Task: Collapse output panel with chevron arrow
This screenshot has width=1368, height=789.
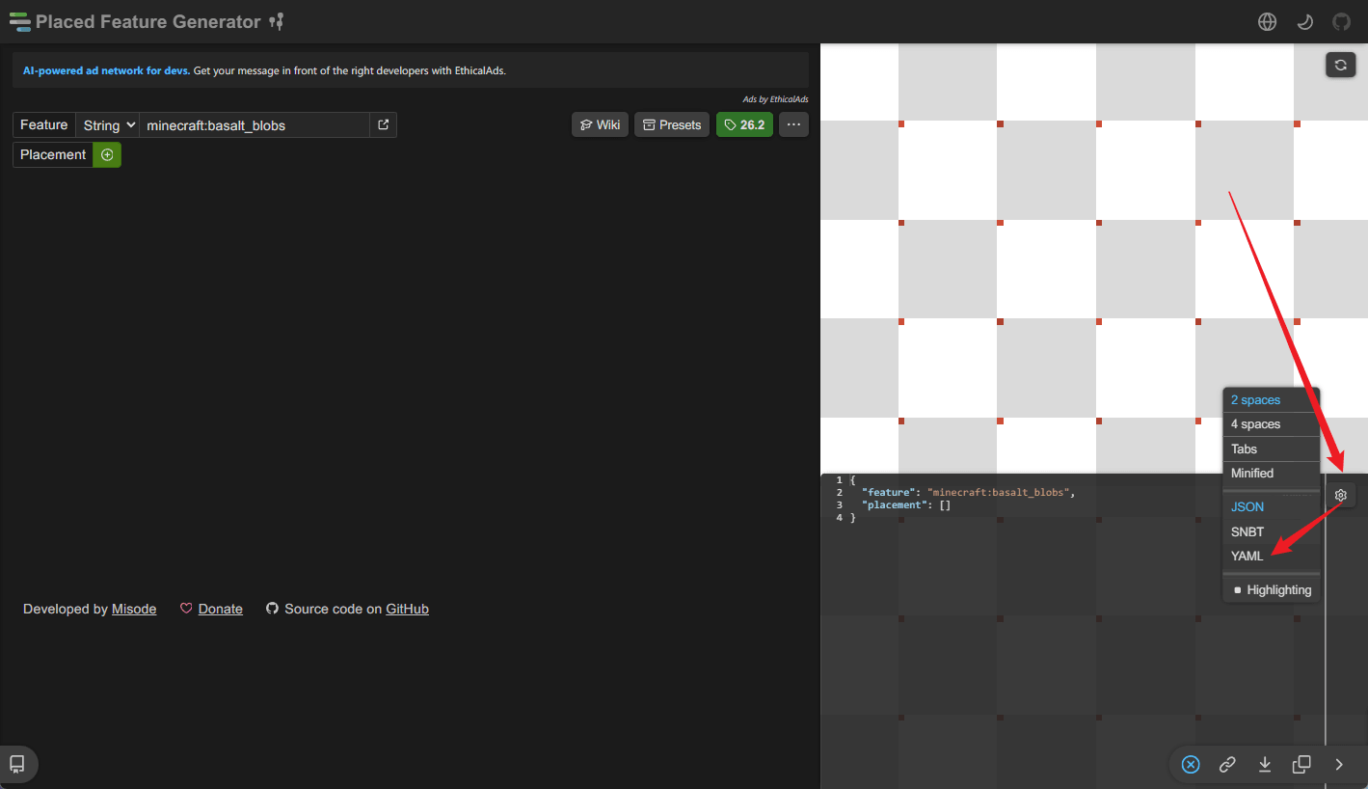Action: coord(1339,764)
